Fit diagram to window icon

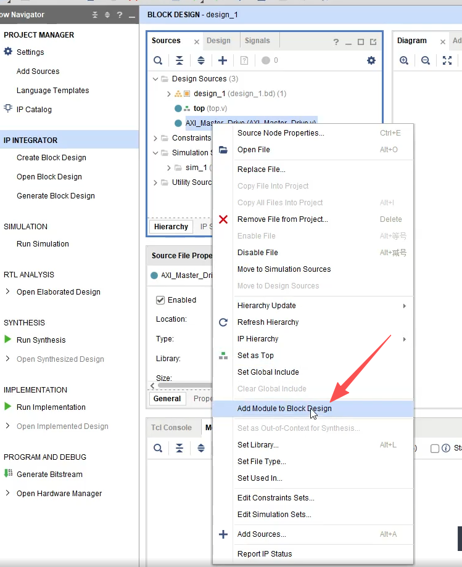(447, 60)
